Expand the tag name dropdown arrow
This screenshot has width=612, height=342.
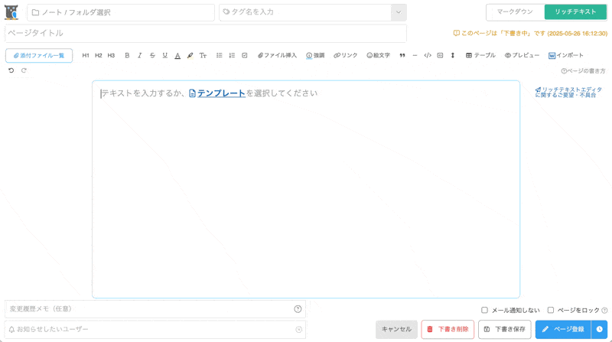click(399, 12)
